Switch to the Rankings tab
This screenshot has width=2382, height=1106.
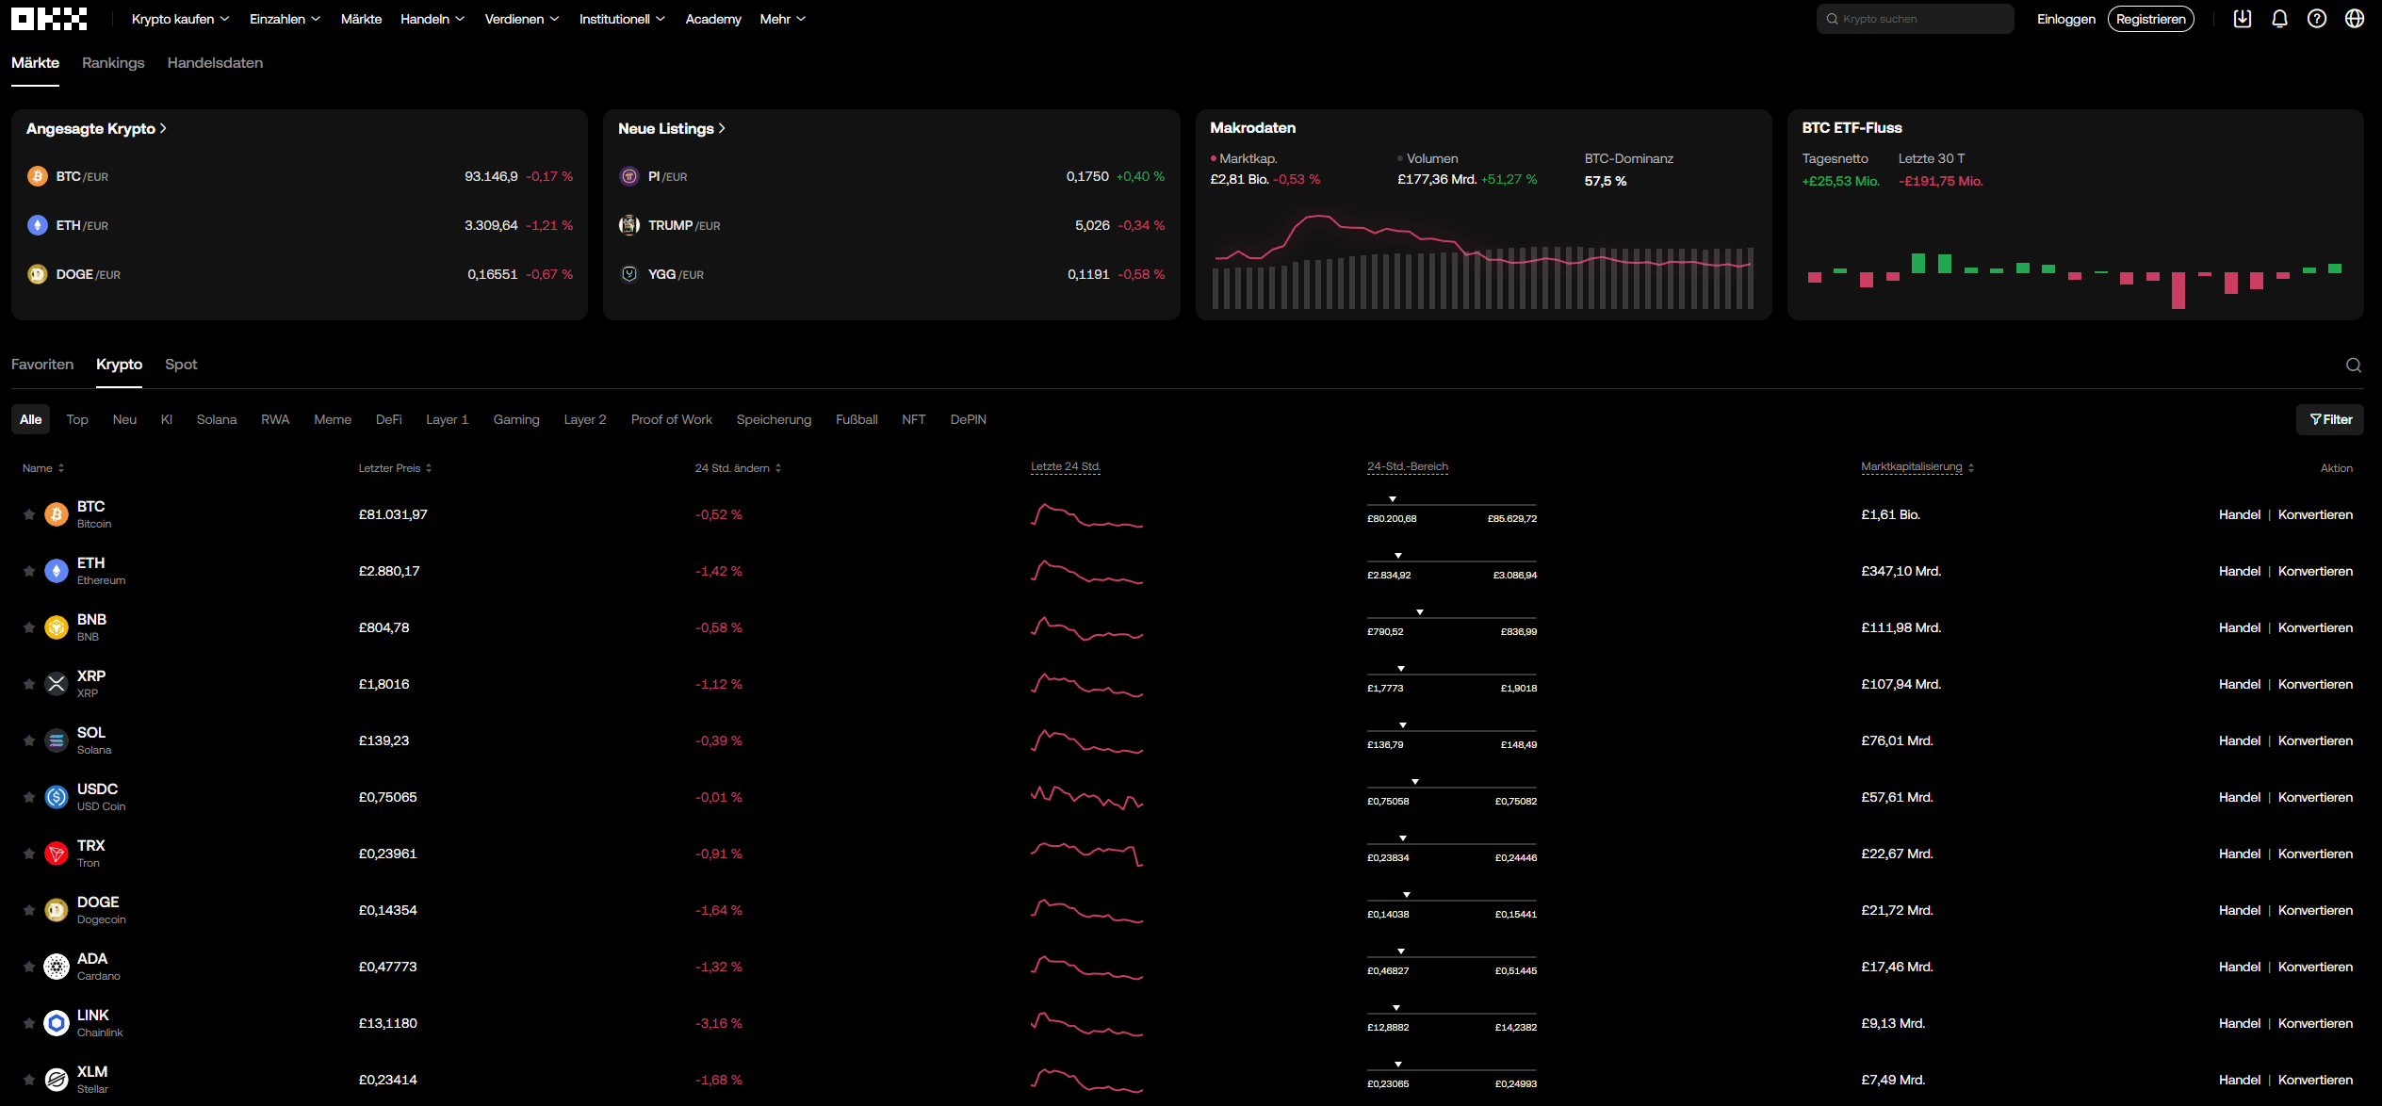pyautogui.click(x=113, y=63)
